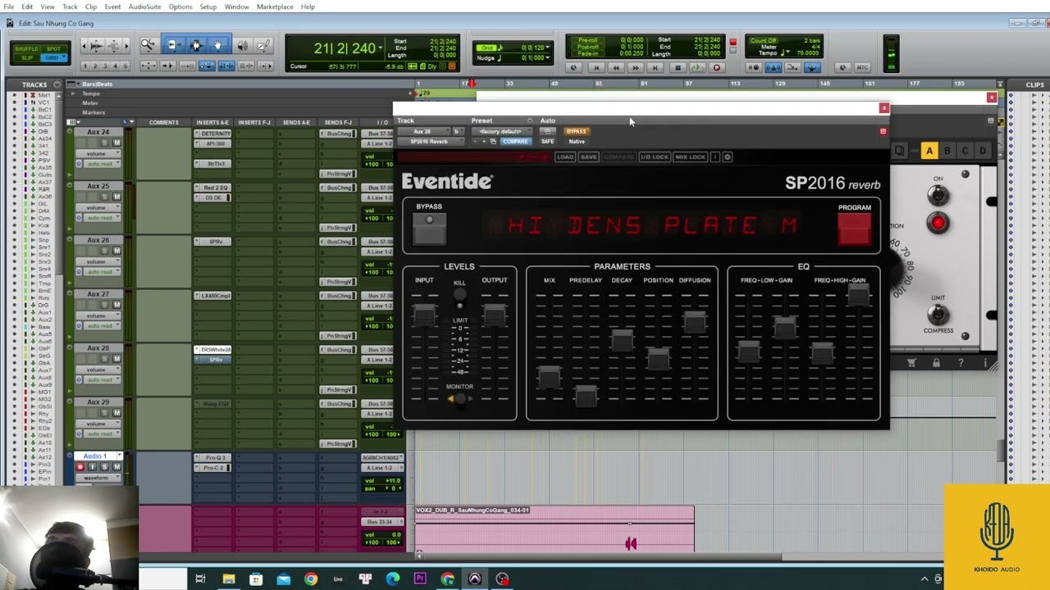
Task: Select the Selector tool
Action: pos(195,46)
